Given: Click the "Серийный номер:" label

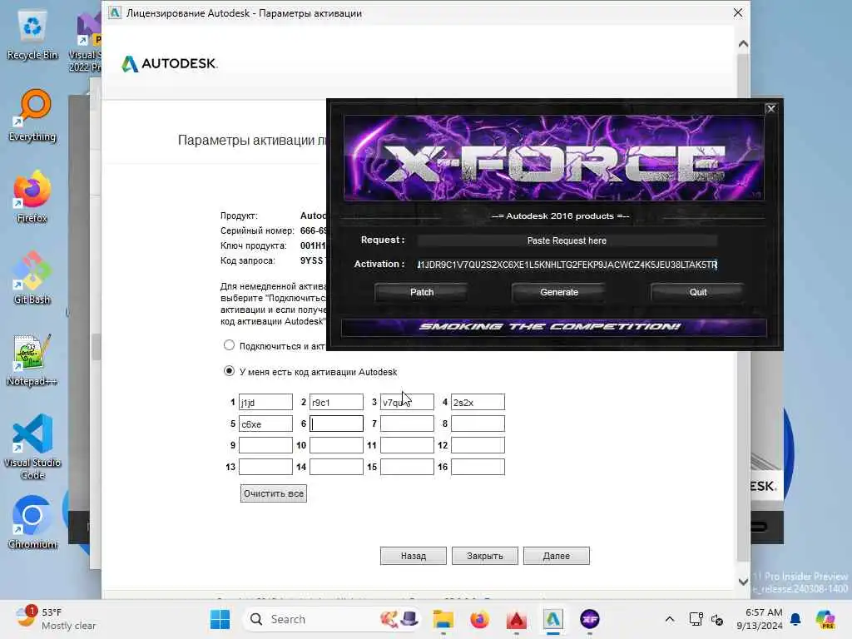Looking at the screenshot, I should tap(257, 230).
